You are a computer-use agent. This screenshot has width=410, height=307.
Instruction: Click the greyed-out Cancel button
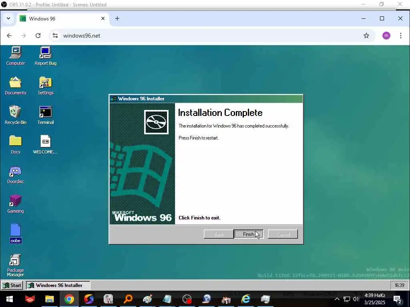(x=283, y=234)
